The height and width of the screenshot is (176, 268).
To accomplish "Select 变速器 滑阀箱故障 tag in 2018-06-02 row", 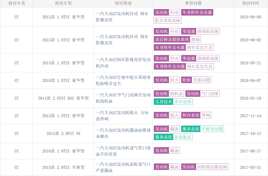I will click(200, 31).
